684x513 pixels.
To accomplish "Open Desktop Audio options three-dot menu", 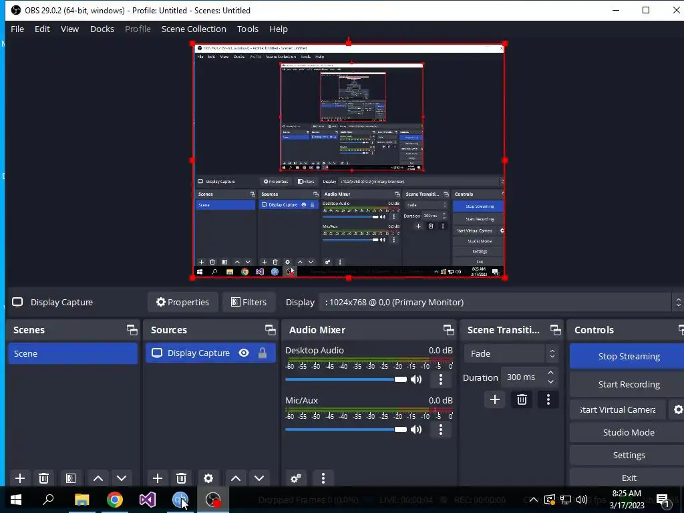I will pyautogui.click(x=441, y=379).
